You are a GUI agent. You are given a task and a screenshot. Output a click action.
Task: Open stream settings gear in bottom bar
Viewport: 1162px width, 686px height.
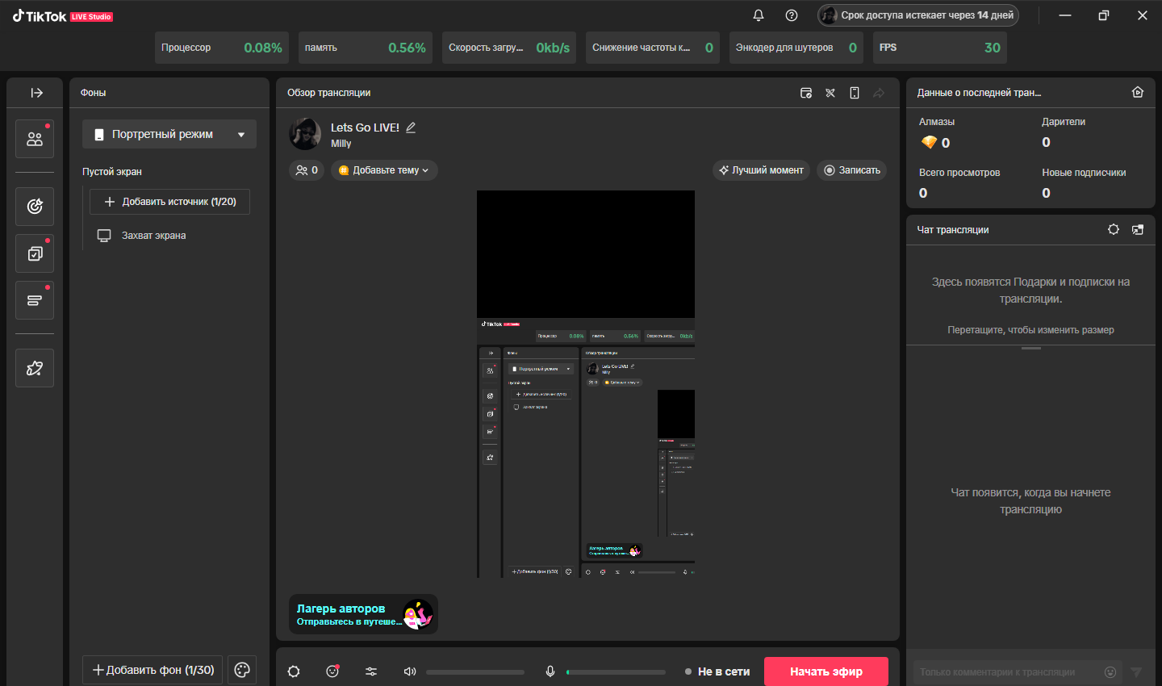tap(294, 671)
